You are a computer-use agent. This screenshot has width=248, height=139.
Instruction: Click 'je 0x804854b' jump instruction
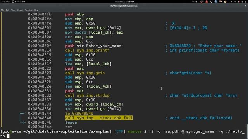tap(79, 114)
